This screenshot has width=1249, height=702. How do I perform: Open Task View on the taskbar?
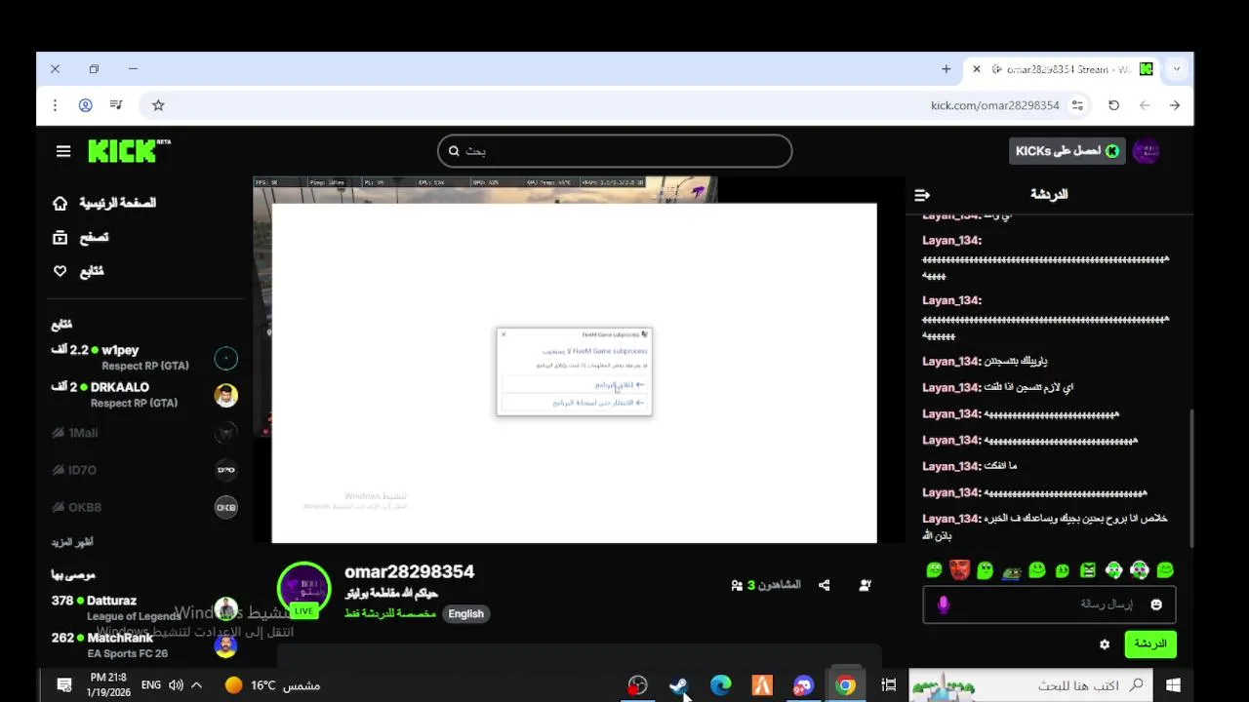tap(888, 685)
